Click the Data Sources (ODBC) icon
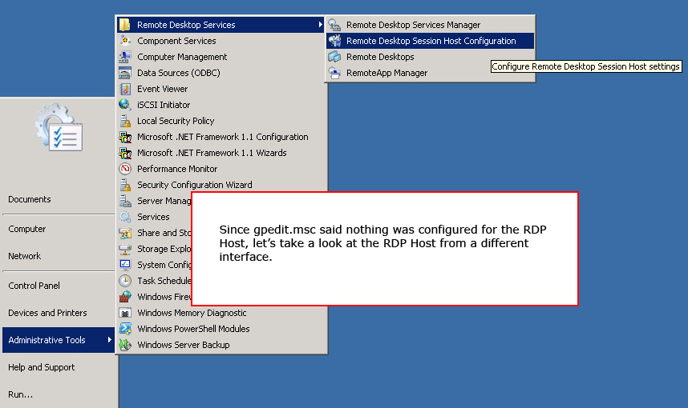 [125, 73]
